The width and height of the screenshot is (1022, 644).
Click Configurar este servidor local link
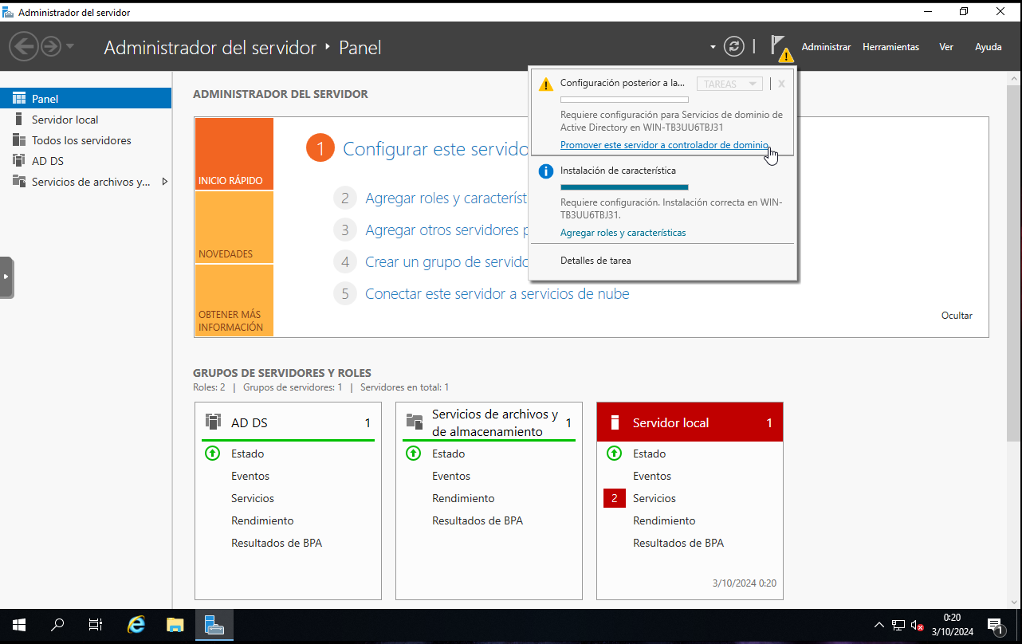435,148
